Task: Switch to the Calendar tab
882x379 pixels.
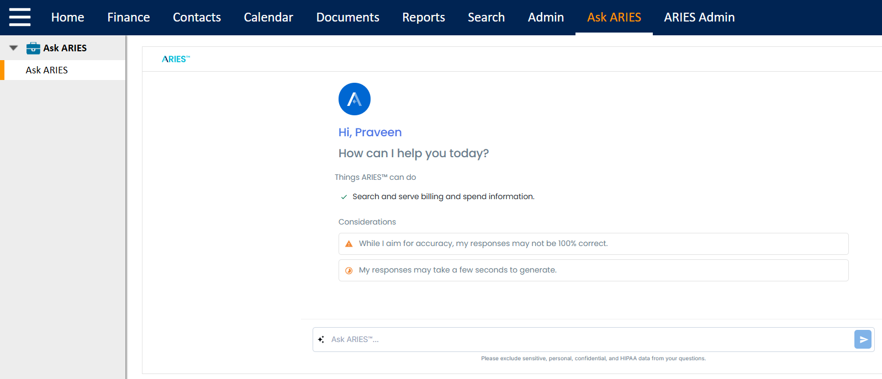Action: pos(268,17)
